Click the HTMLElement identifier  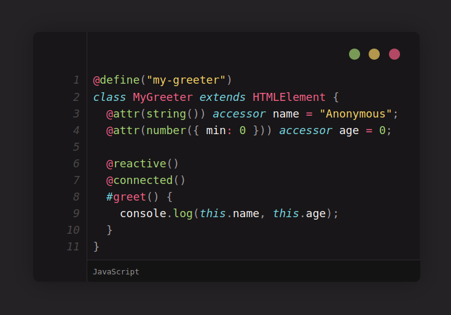pyautogui.click(x=289, y=97)
